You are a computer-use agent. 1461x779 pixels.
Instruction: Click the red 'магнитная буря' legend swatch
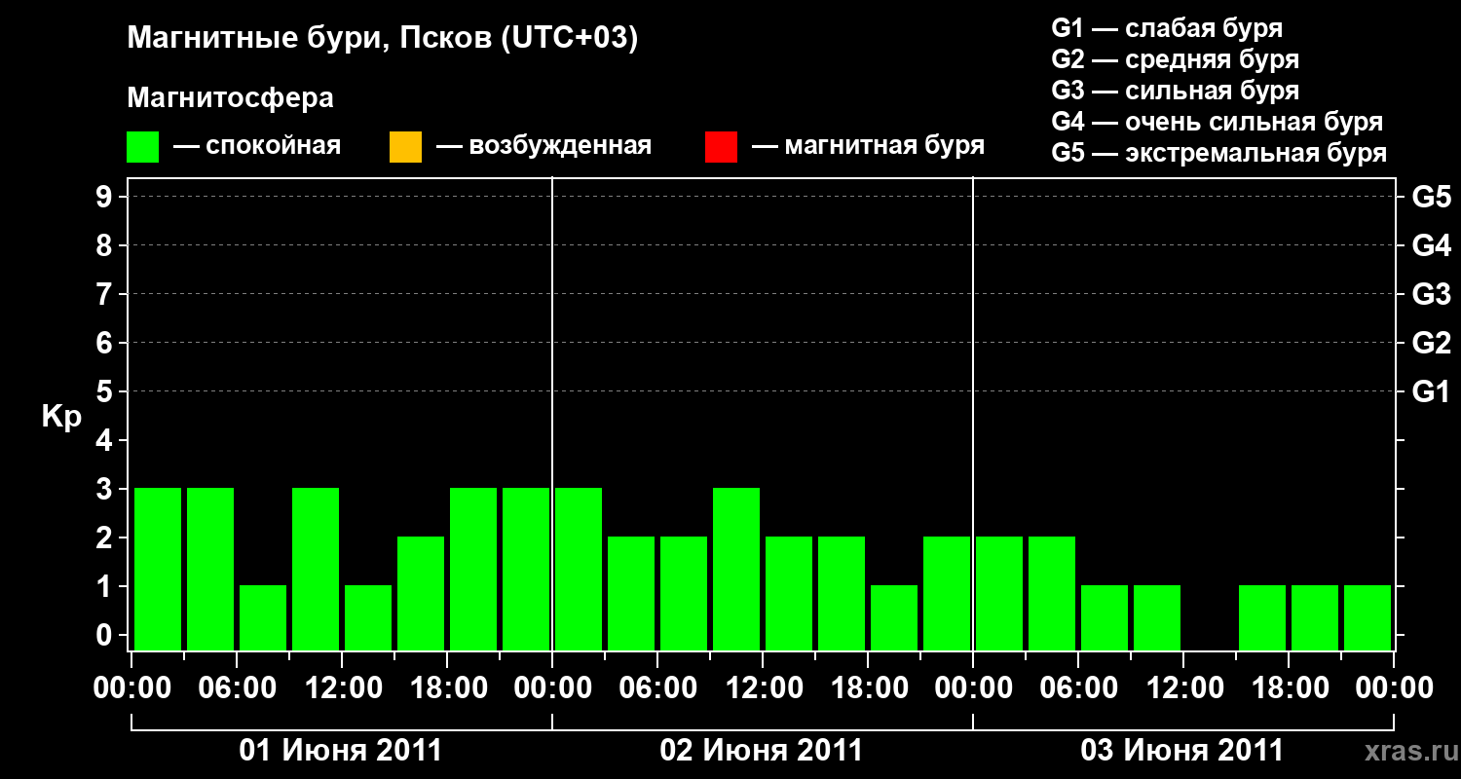click(x=721, y=147)
